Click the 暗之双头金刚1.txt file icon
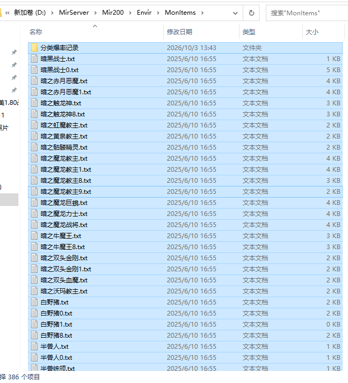Image resolution: width=348 pixels, height=383 pixels. tap(34, 269)
